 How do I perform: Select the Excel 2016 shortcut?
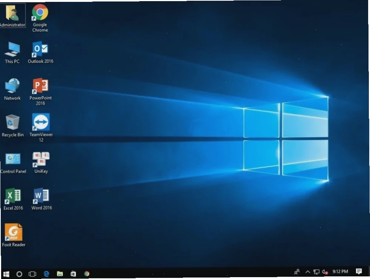[13, 199]
